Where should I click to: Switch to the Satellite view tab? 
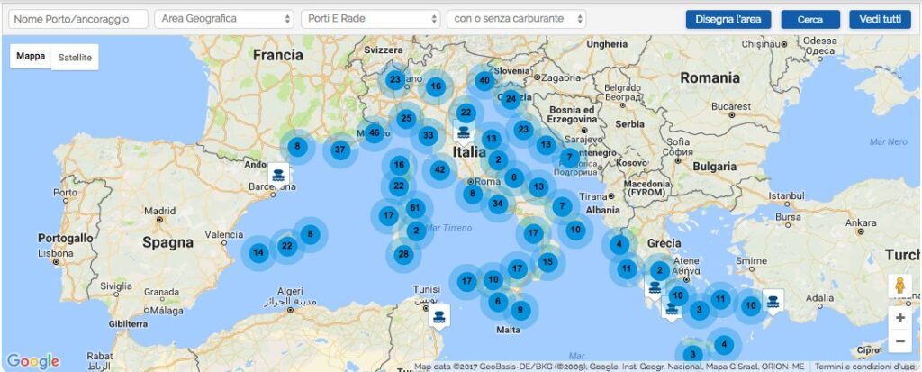pyautogui.click(x=75, y=57)
